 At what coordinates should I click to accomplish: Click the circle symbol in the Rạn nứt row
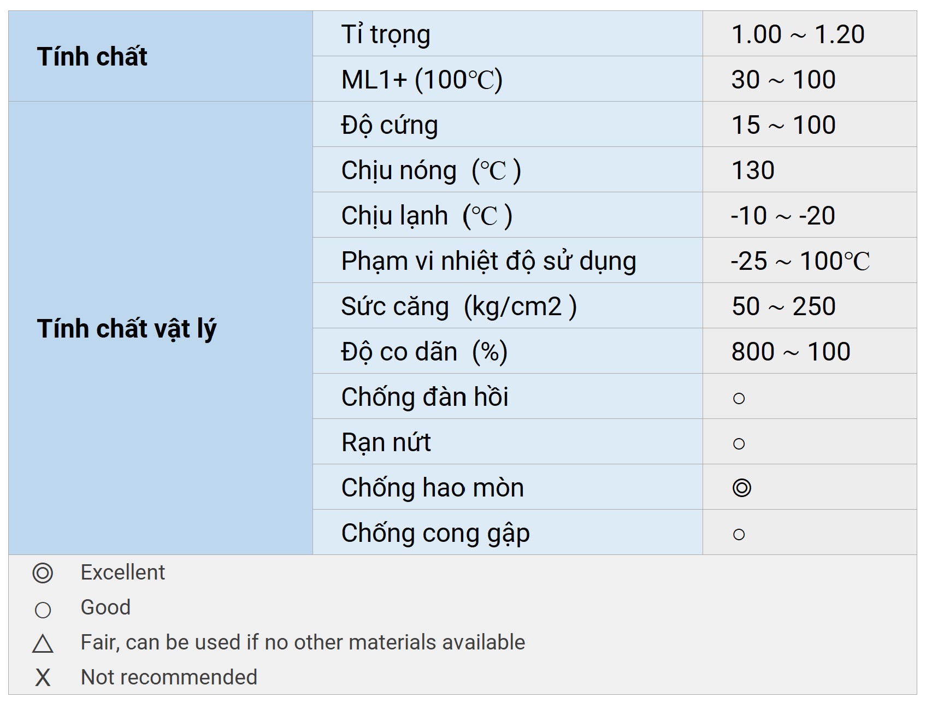(x=739, y=444)
